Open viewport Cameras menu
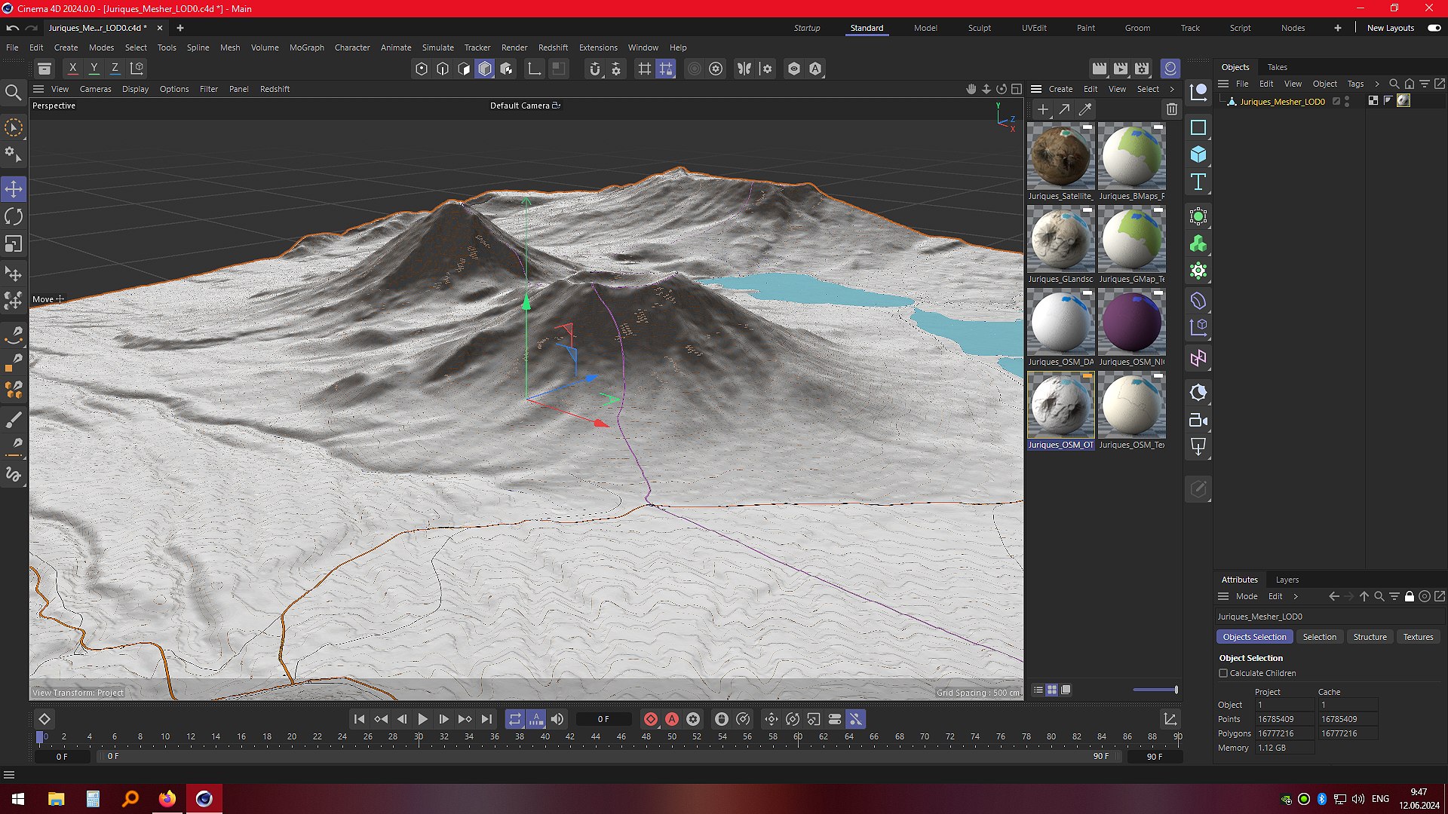The height and width of the screenshot is (814, 1448). (95, 89)
